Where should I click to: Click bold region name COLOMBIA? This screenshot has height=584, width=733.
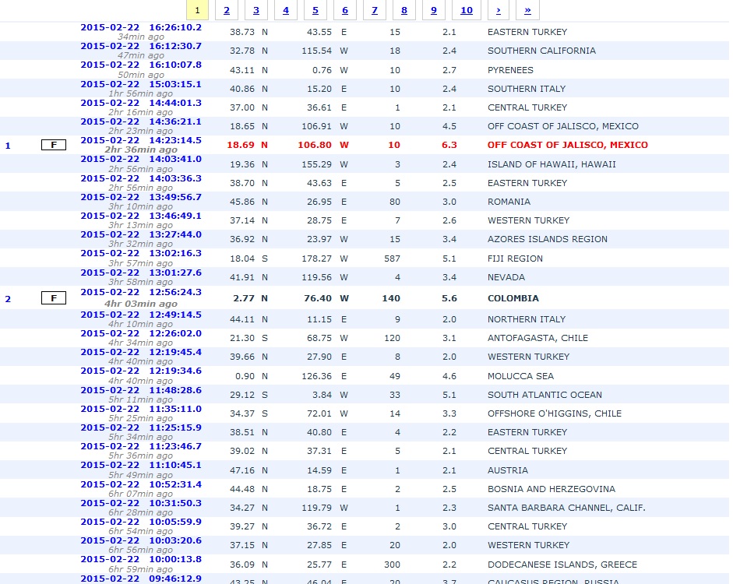pyautogui.click(x=513, y=298)
